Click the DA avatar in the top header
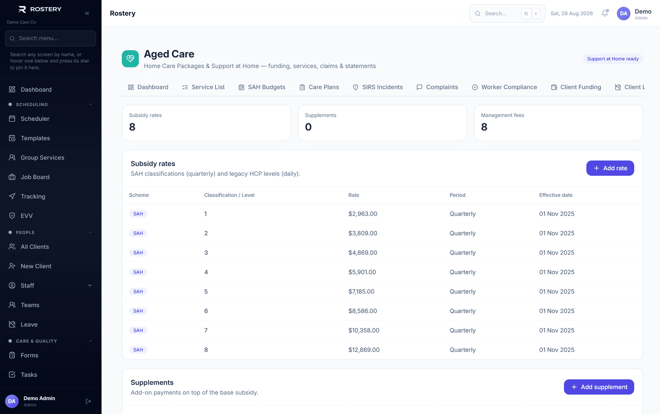The height and width of the screenshot is (414, 660). [x=624, y=14]
